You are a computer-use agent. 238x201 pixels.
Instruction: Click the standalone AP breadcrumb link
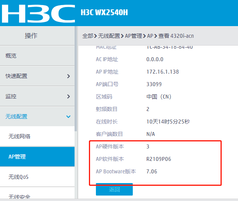click(x=150, y=36)
